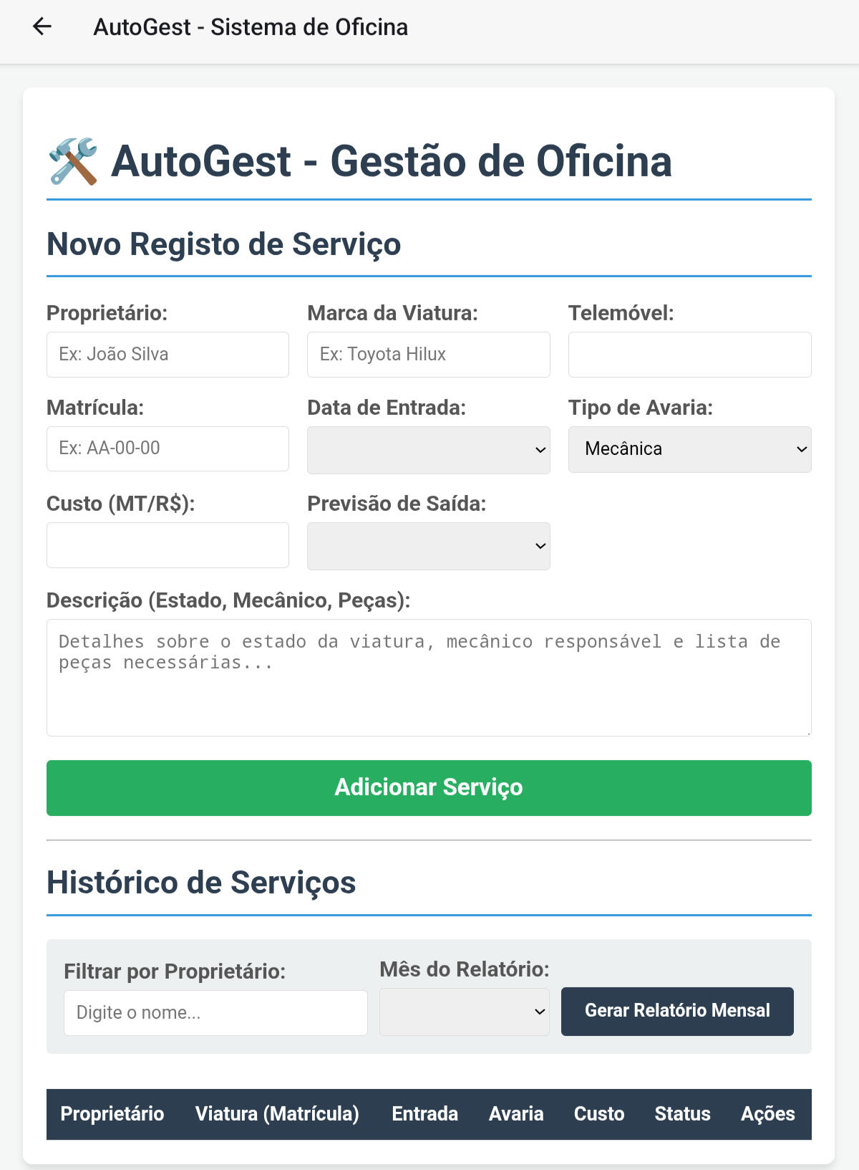Image resolution: width=859 pixels, height=1170 pixels.
Task: Open the Previsão de Saída dropdown
Action: coord(428,546)
